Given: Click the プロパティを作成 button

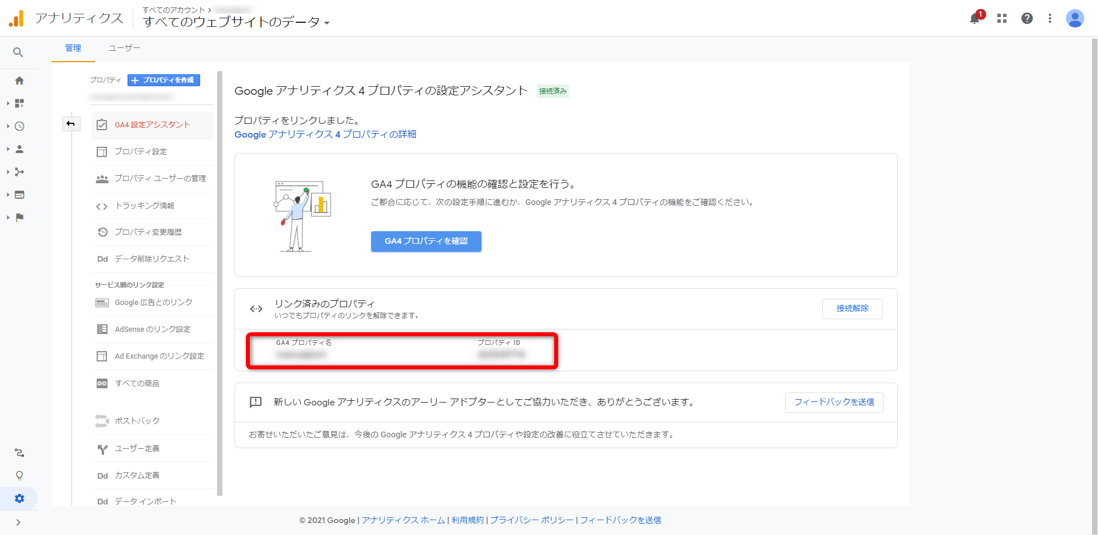Looking at the screenshot, I should pyautogui.click(x=164, y=81).
